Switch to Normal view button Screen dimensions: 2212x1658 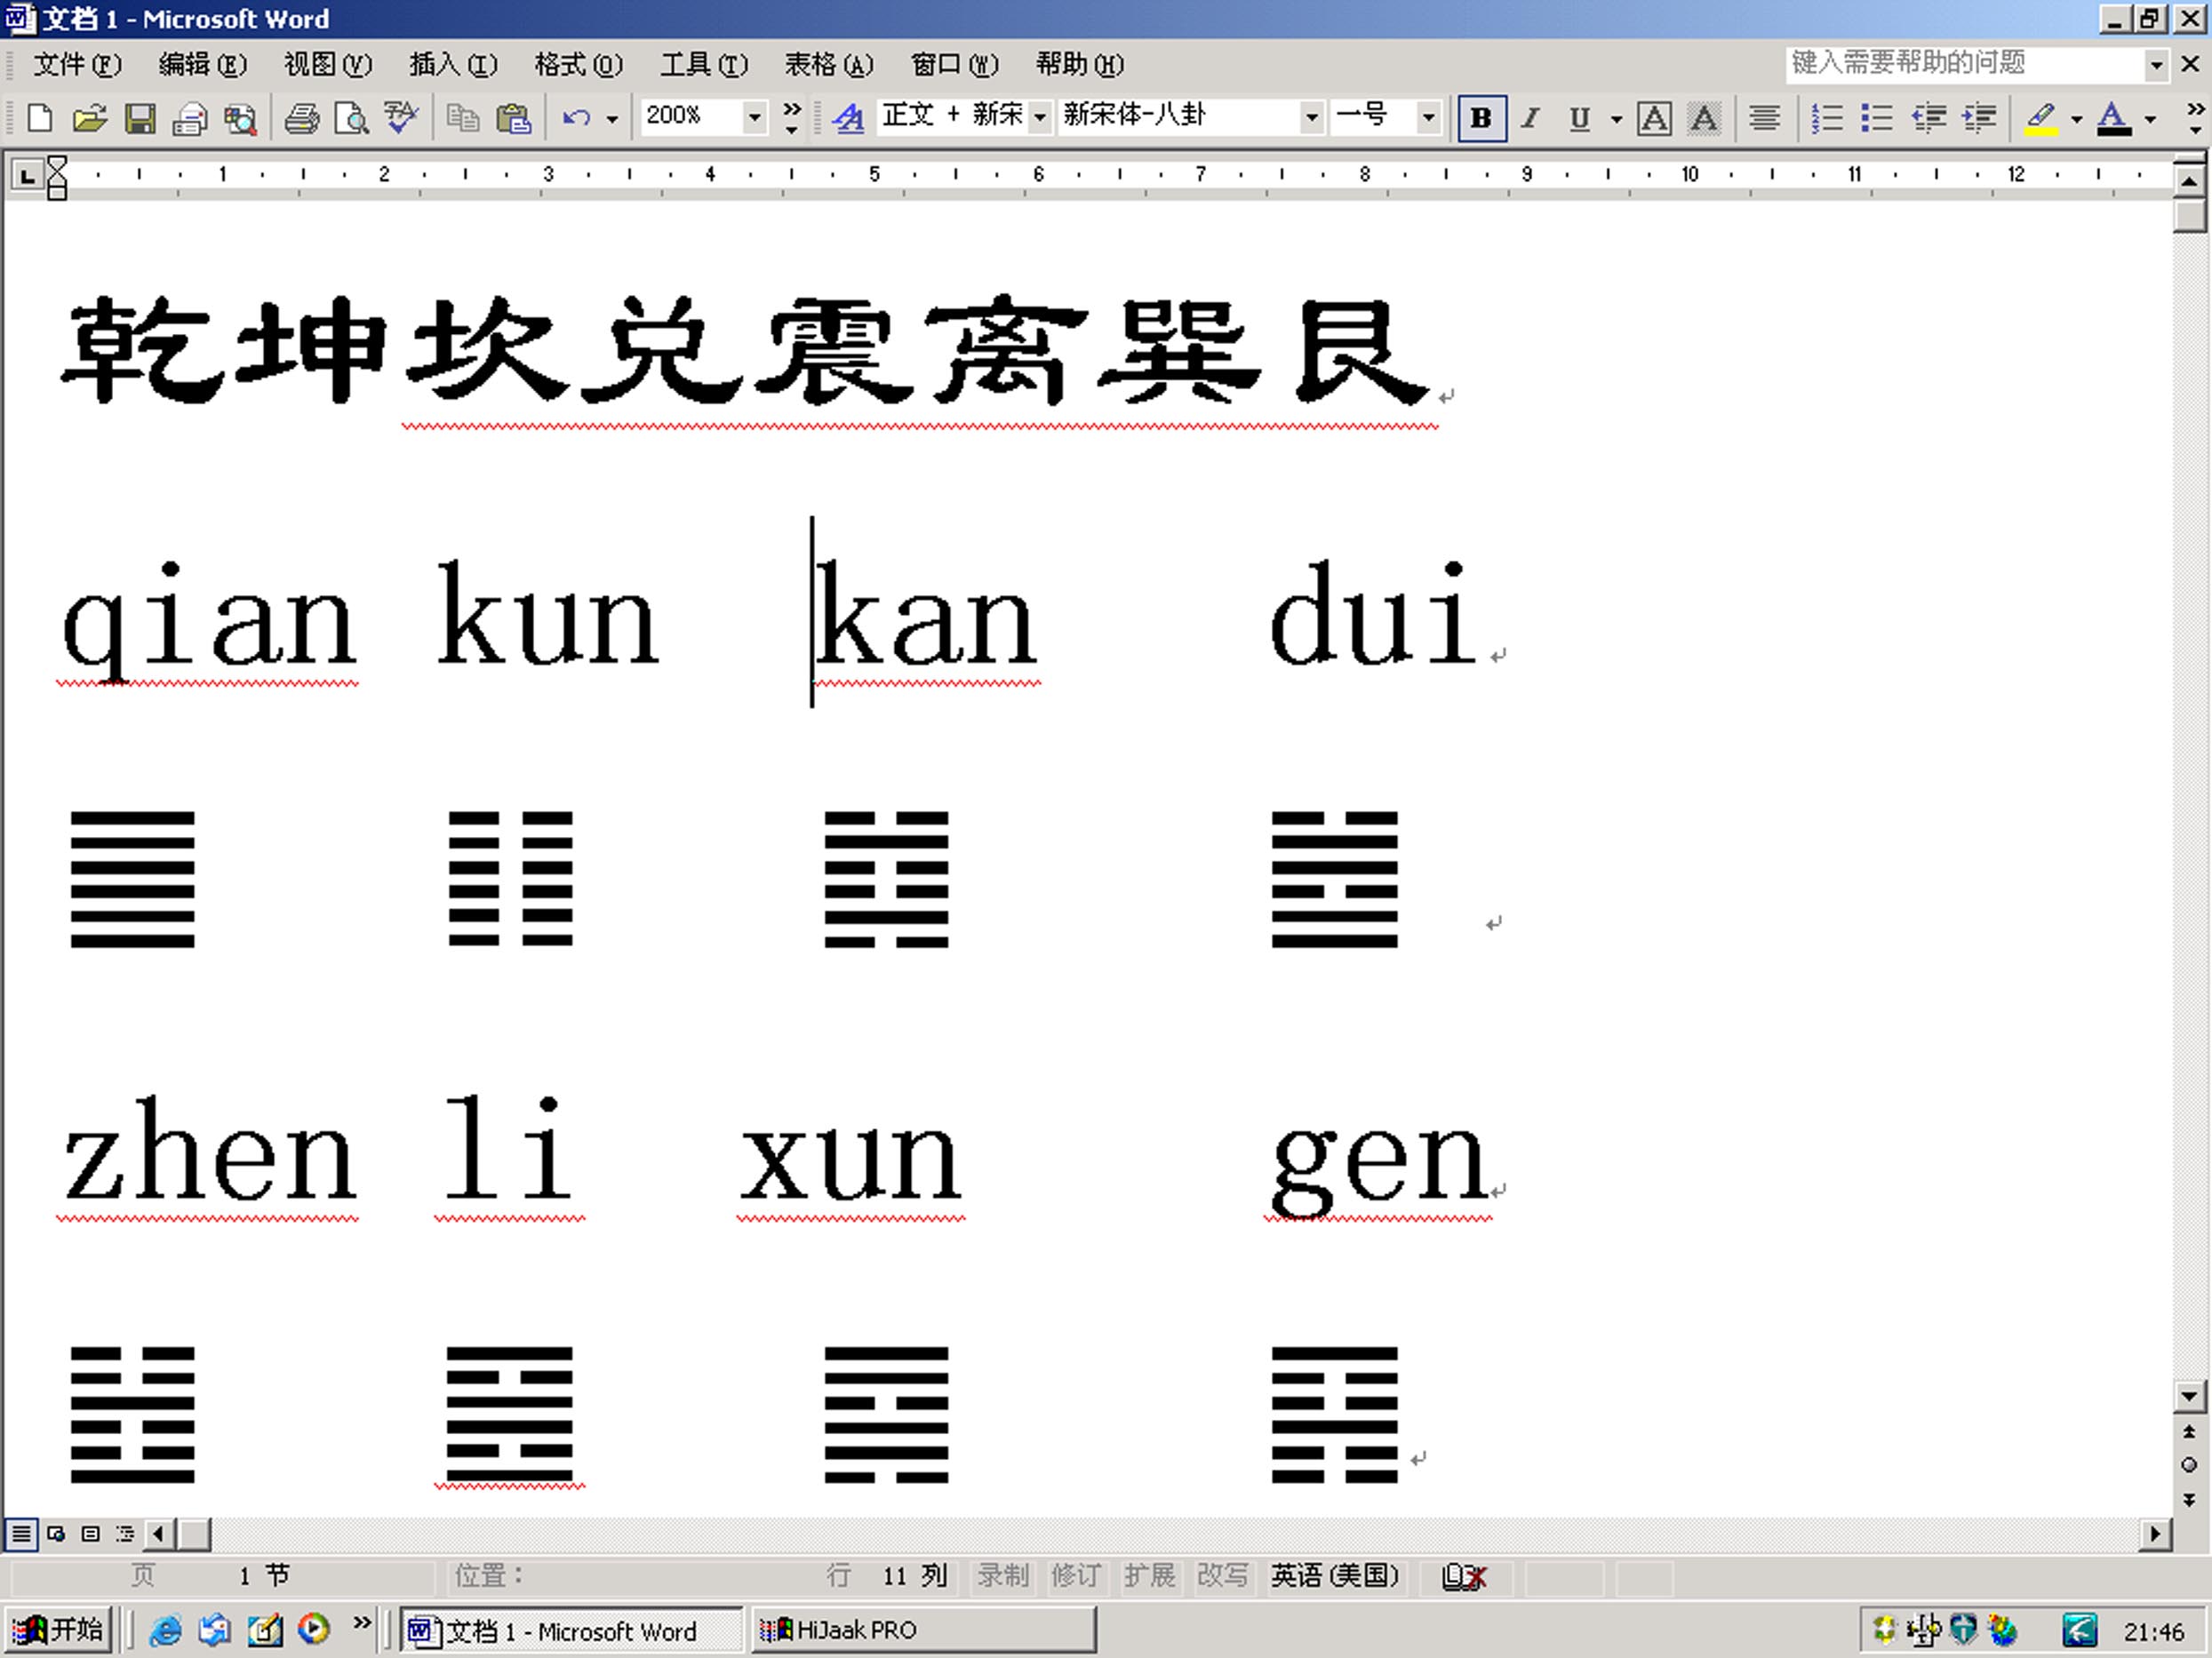21,1533
